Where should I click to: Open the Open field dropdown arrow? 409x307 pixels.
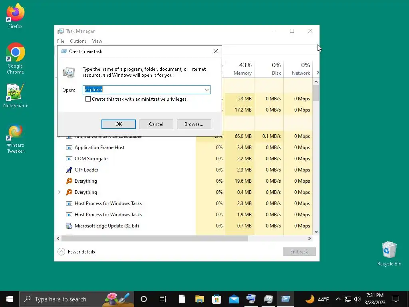point(206,90)
